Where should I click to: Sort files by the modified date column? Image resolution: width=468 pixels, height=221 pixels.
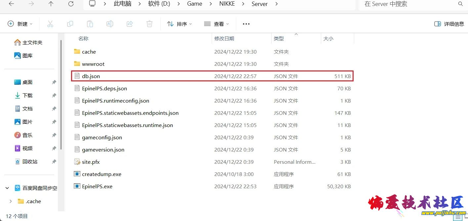pyautogui.click(x=224, y=38)
